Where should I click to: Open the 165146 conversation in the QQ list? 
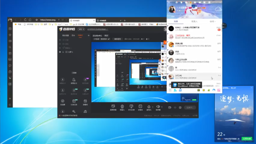click(194, 76)
